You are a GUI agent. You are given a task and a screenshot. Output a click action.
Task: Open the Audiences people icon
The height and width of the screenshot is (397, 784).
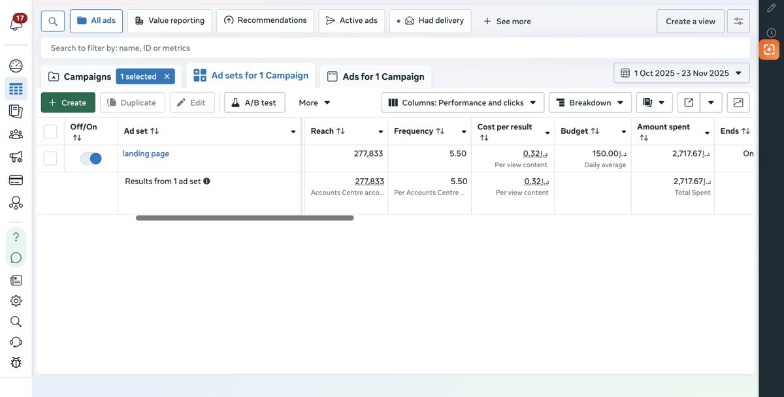tap(16, 134)
